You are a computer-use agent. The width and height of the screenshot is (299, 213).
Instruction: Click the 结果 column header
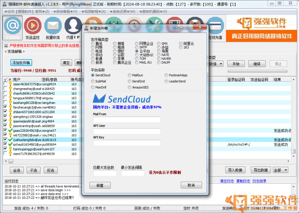(x=282, y=80)
